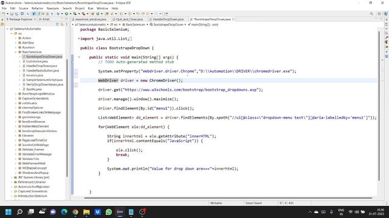Open Google Chrome from the taskbar
Screen dimensions: 389x218
[75, 212]
